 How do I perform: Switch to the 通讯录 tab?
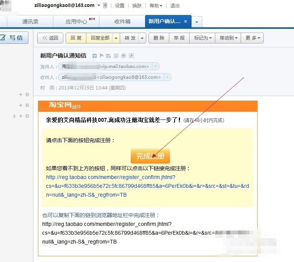30,22
